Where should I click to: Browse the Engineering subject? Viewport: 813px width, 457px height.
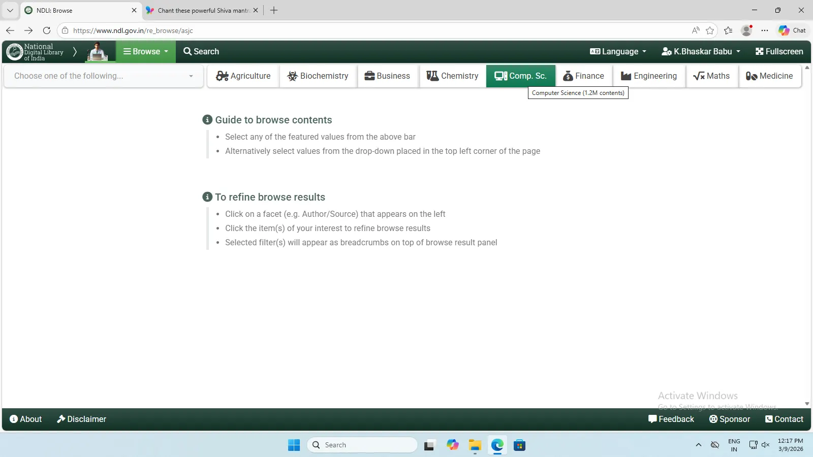tap(649, 76)
